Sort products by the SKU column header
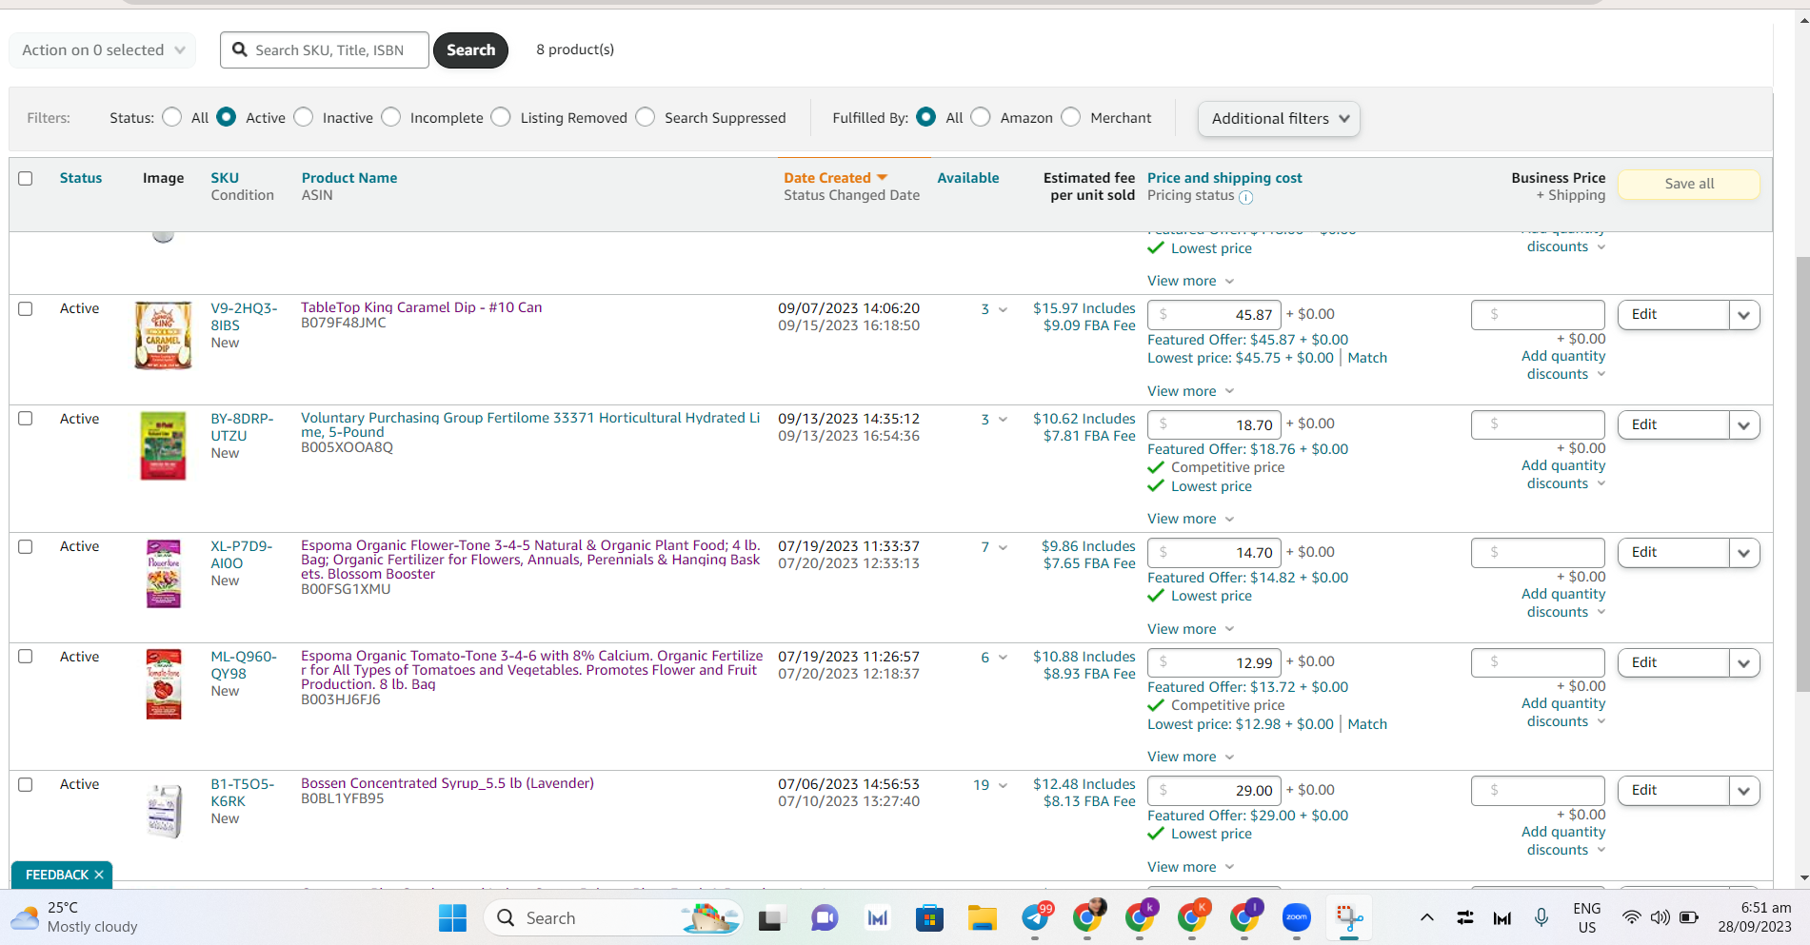This screenshot has height=945, width=1810. click(225, 178)
